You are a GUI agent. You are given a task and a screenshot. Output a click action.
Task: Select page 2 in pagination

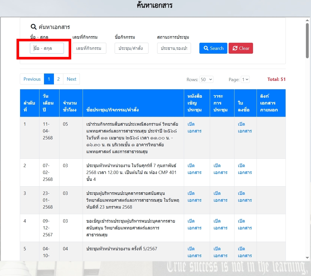click(x=58, y=79)
